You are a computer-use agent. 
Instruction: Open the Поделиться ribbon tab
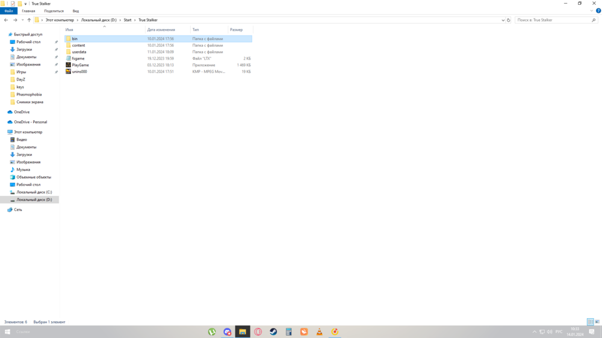click(x=54, y=11)
